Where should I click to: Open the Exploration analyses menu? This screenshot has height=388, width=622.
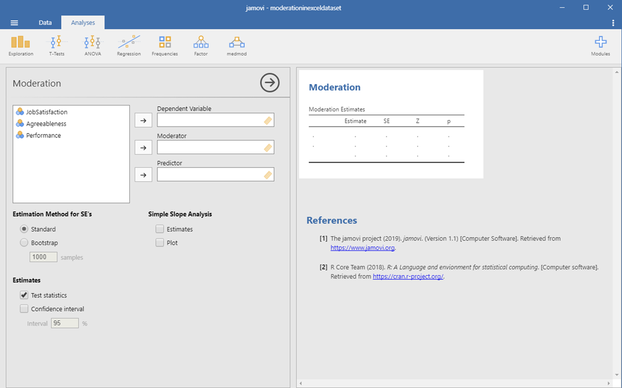click(x=20, y=45)
